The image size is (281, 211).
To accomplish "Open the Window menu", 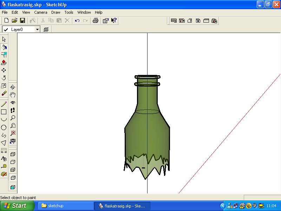I will point(84,12).
